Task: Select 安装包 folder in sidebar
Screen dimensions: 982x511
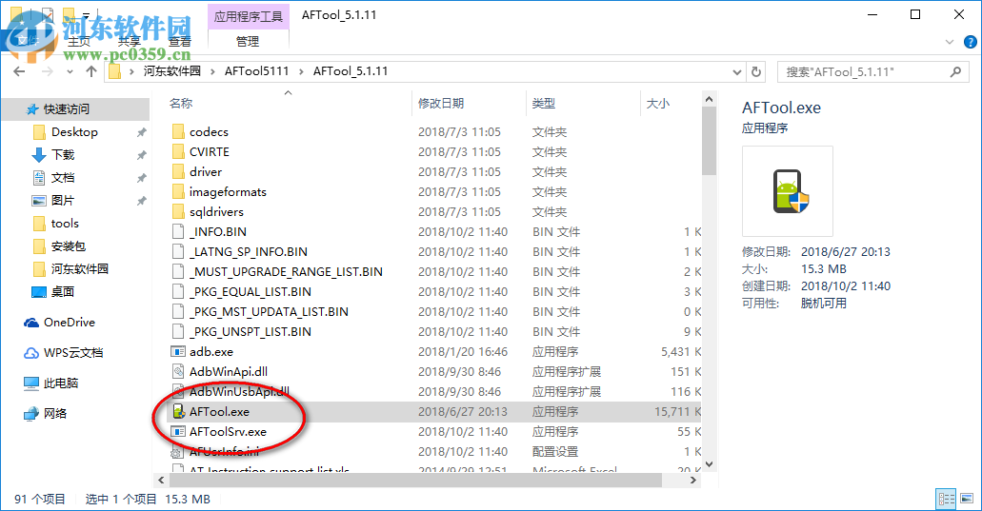Action: tap(69, 246)
